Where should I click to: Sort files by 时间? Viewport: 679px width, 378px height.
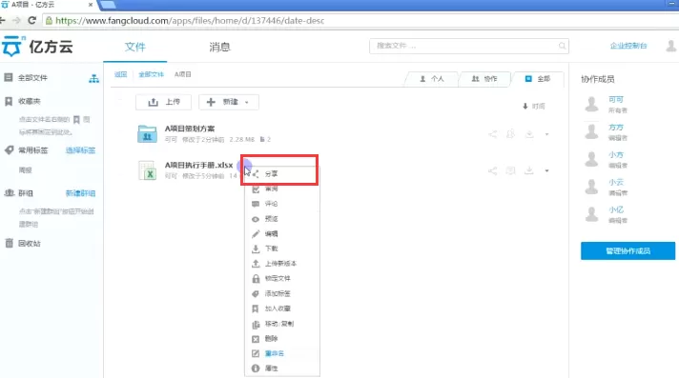click(x=534, y=107)
